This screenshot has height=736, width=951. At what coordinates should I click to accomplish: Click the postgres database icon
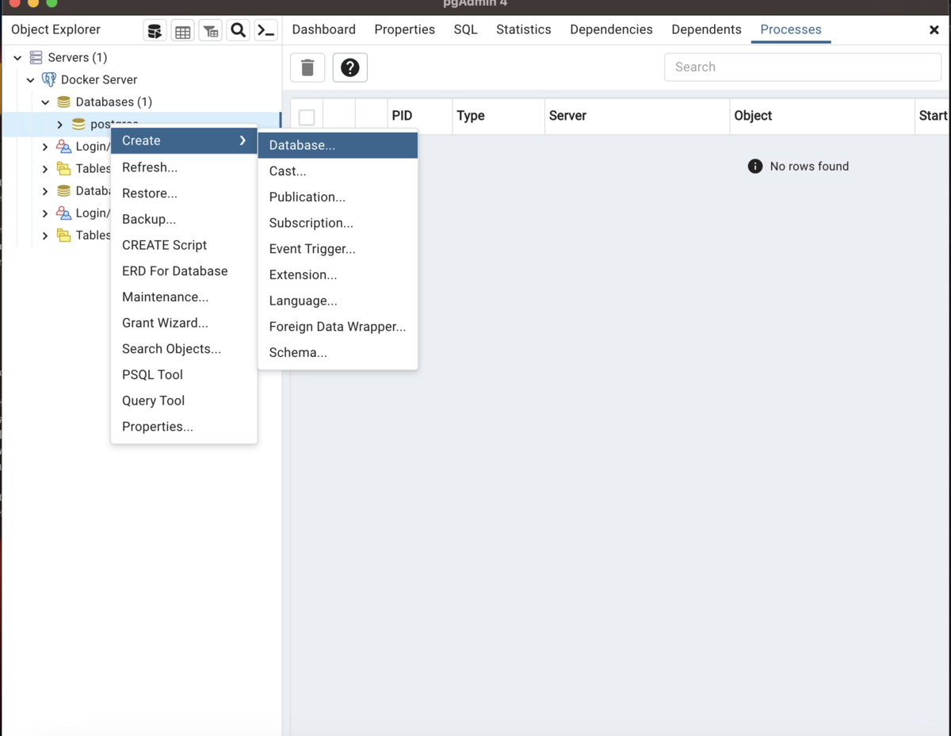[78, 124]
